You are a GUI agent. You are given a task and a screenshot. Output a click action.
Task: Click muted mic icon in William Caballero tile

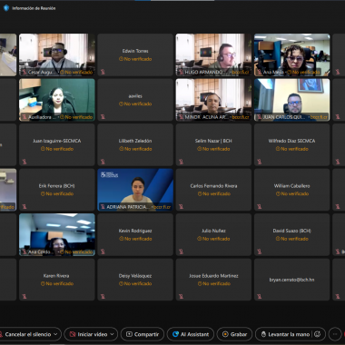[x=260, y=207]
